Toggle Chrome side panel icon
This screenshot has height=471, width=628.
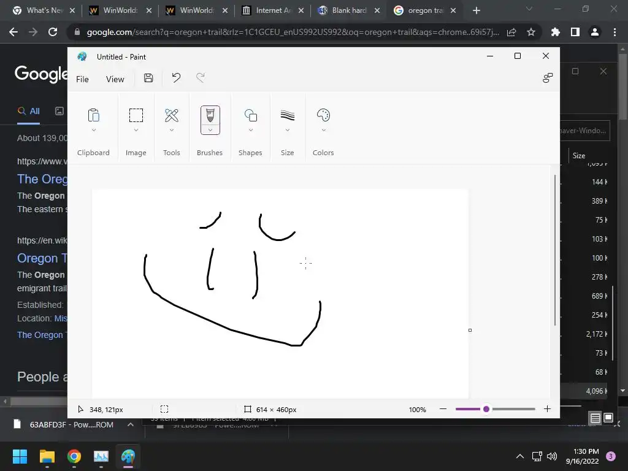[575, 32]
